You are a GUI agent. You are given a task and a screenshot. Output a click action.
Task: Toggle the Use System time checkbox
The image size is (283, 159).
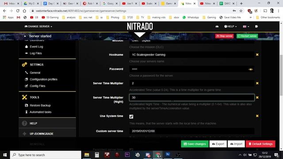(x=131, y=117)
